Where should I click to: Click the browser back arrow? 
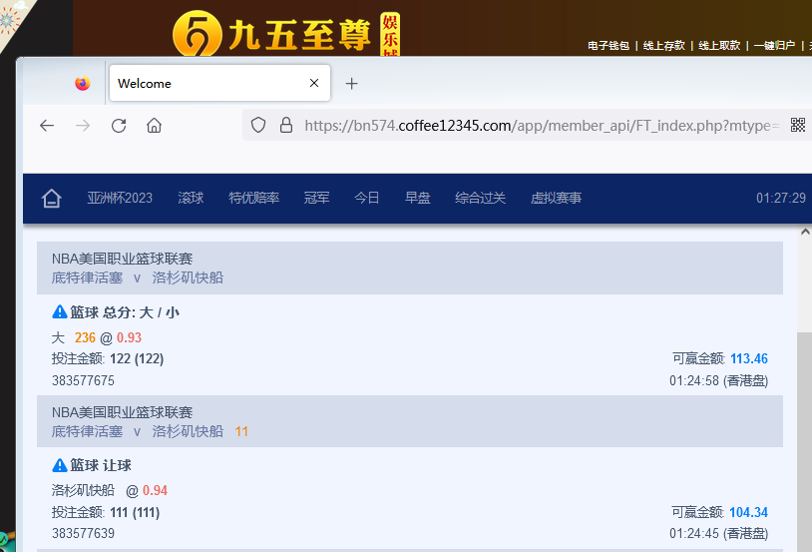47,125
